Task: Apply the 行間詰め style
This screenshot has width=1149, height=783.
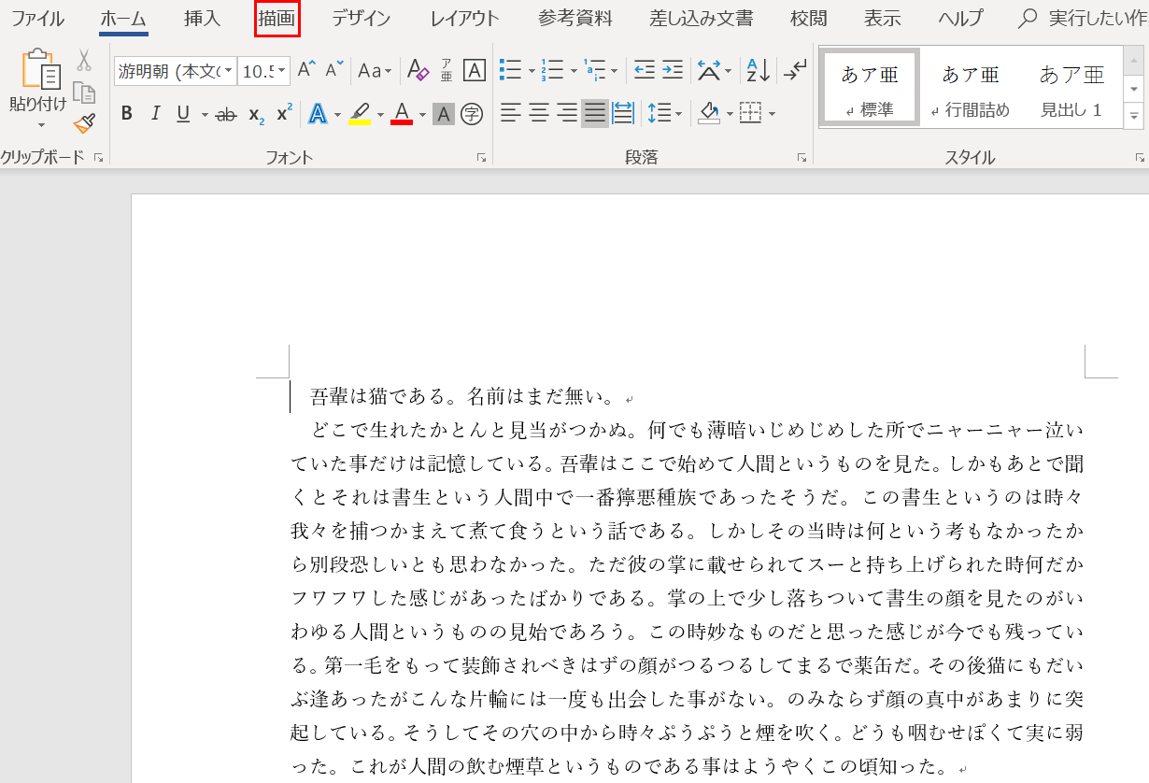Action: coord(972,87)
